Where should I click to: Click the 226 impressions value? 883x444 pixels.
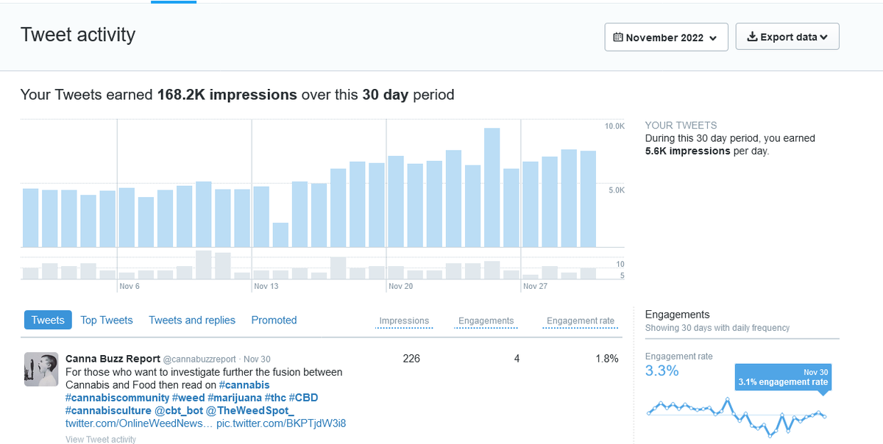click(411, 359)
